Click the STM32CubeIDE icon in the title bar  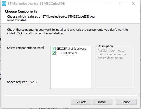click(x=4, y=4)
